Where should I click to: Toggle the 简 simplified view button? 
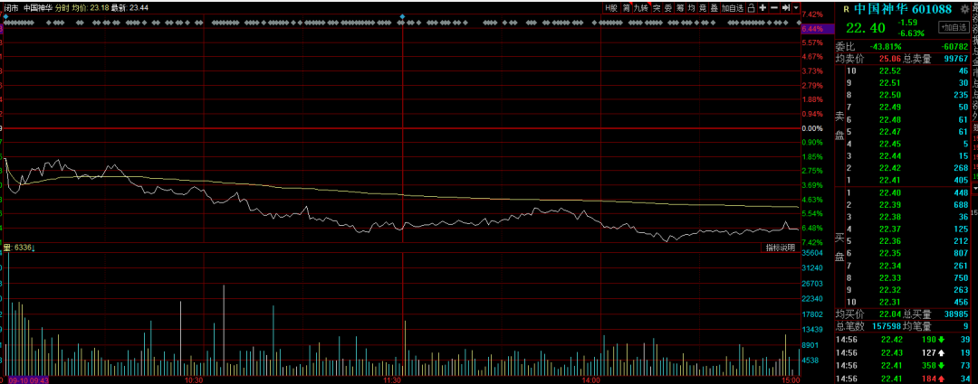pyautogui.click(x=626, y=8)
